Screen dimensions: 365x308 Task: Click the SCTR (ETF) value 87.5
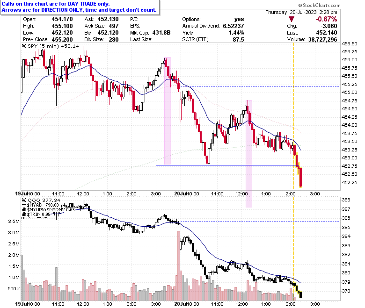(x=238, y=40)
